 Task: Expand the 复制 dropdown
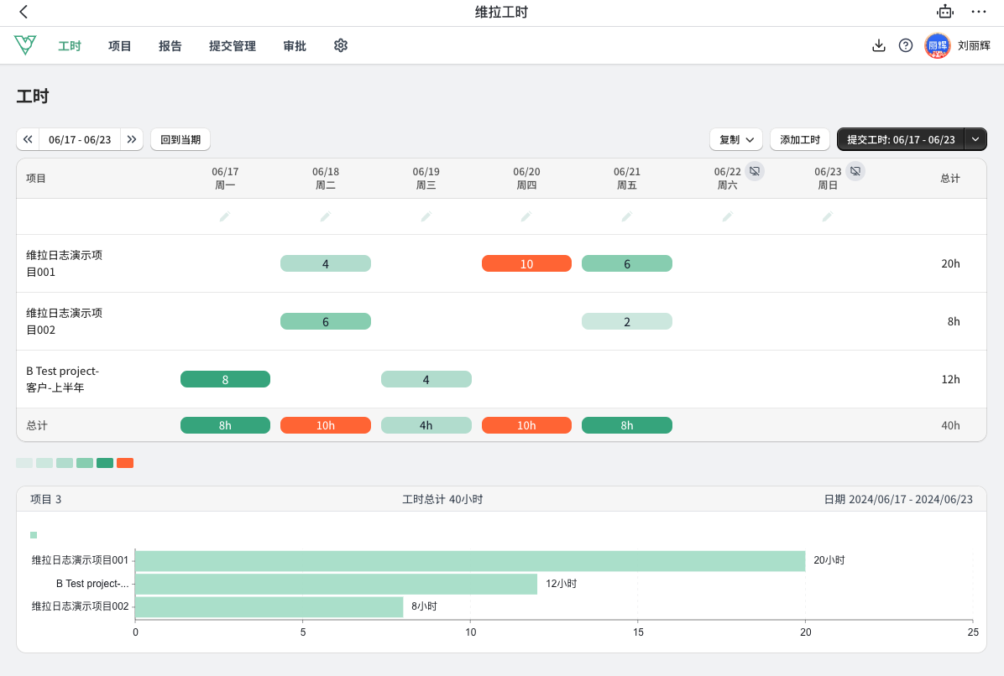click(736, 139)
